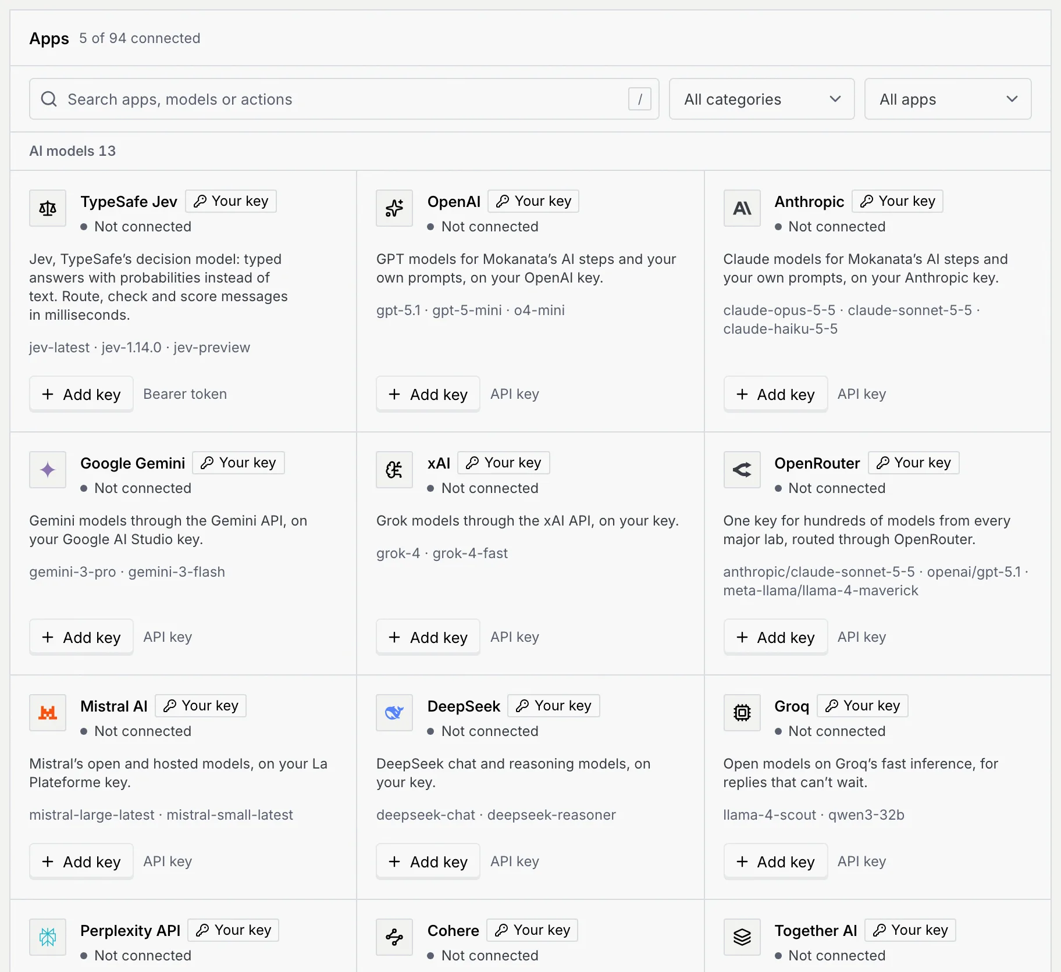Click the Your key badge beside TypeSafe Jev
The height and width of the screenshot is (972, 1061).
[231, 201]
